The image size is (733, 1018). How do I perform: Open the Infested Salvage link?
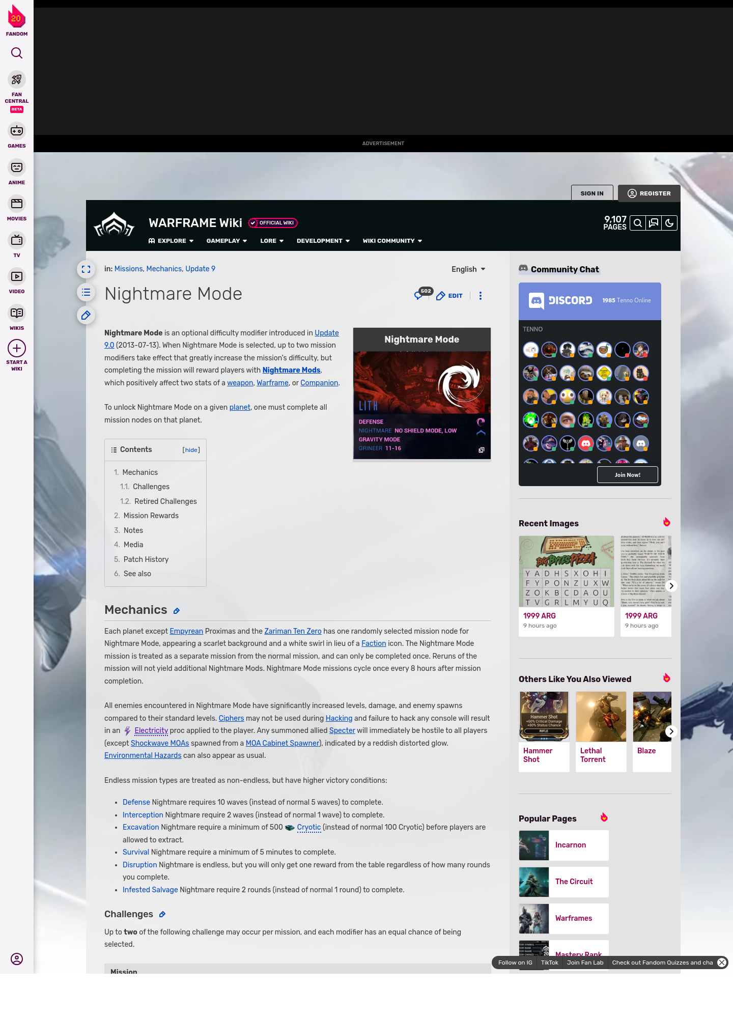pyautogui.click(x=150, y=890)
